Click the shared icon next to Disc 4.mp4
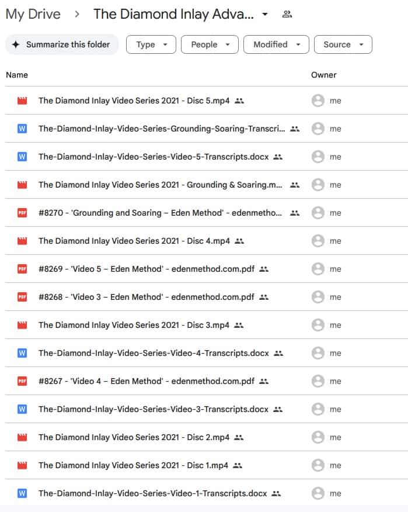408x512 pixels. (239, 241)
